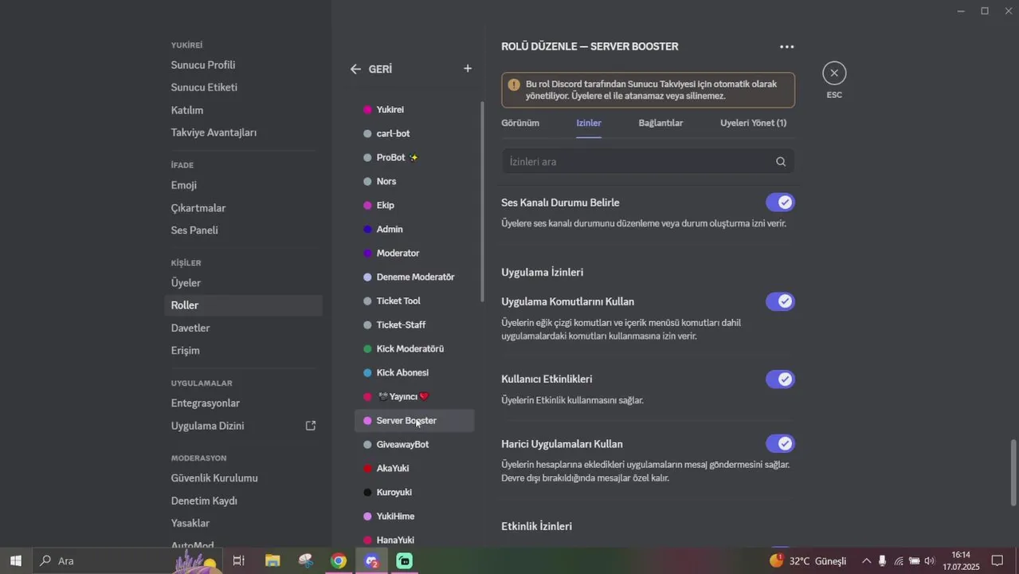This screenshot has height=574, width=1019.
Task: Open external link icon beside Uygulama Dizini
Action: (x=311, y=426)
